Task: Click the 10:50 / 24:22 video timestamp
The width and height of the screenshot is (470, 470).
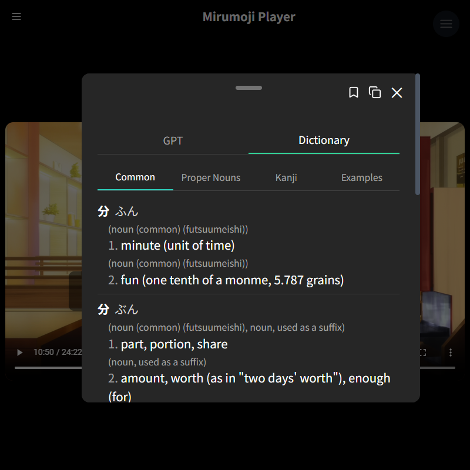Action: (58, 352)
